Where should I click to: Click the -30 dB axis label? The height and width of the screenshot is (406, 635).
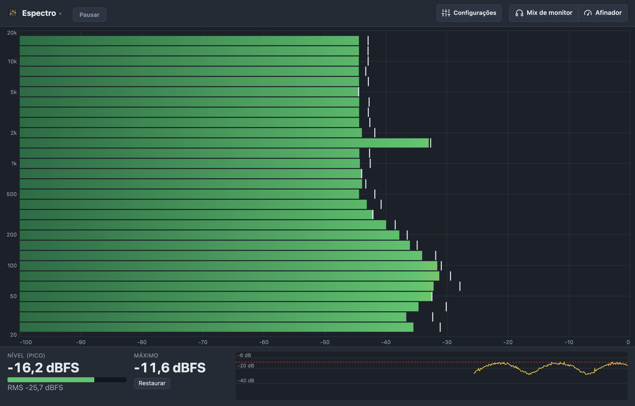click(x=447, y=342)
